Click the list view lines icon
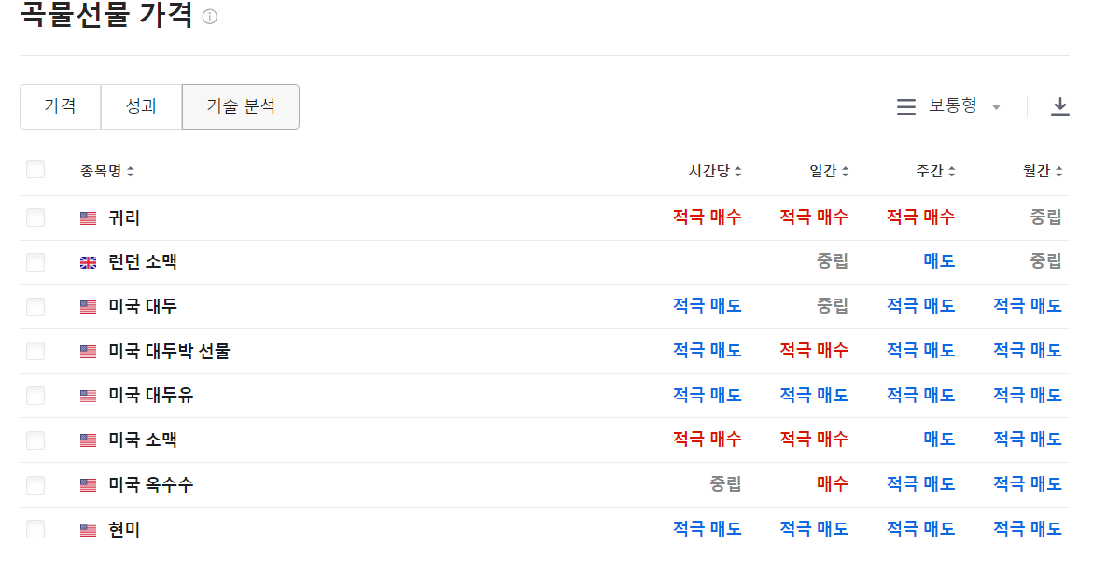 coord(905,106)
